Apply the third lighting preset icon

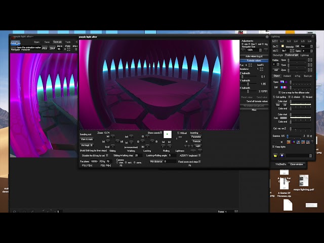(298, 142)
